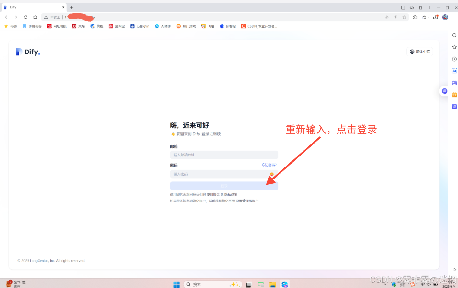The image size is (458, 288).
Task: Open the 创客贴 bookmark
Action: pyautogui.click(x=228, y=26)
